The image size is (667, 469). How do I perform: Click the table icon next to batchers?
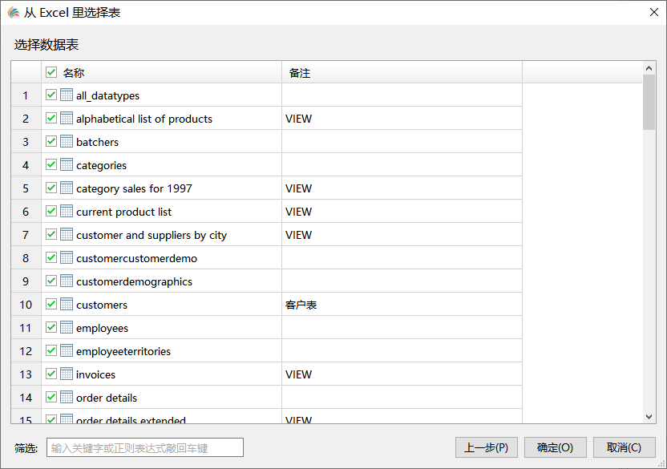tap(67, 142)
